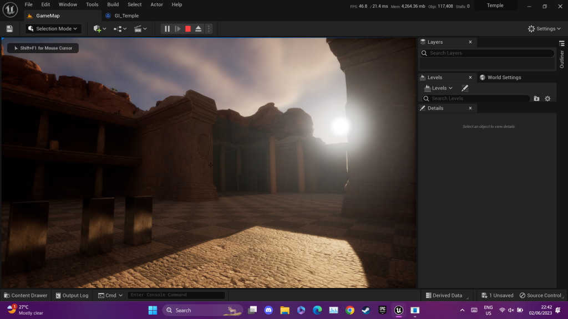The width and height of the screenshot is (568, 319).
Task: Stop the running play session
Action: click(x=188, y=29)
